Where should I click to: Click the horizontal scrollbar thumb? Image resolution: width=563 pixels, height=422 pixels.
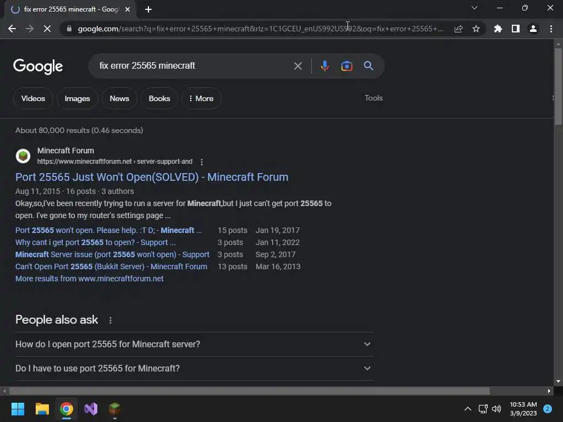pos(250,391)
